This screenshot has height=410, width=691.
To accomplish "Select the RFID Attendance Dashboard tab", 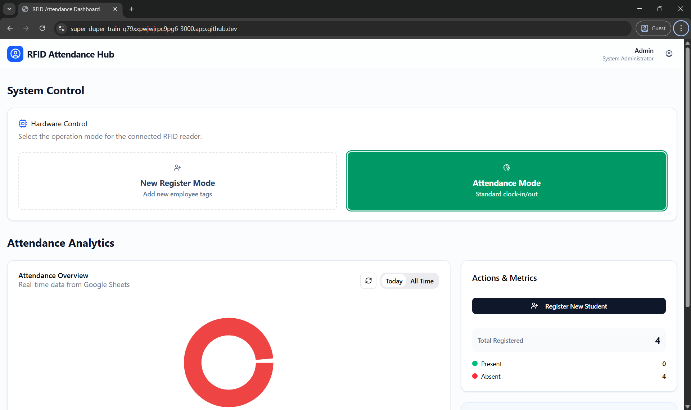I will point(66,9).
